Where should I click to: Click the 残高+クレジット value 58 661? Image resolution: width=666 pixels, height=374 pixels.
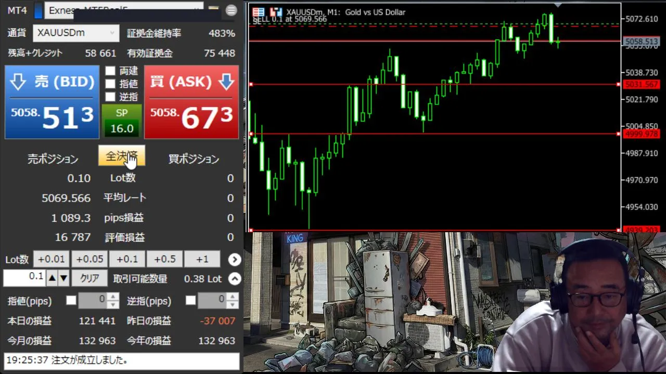click(100, 53)
